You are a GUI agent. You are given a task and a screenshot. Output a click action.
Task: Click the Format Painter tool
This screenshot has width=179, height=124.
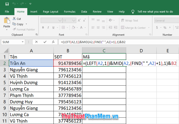click(24, 29)
